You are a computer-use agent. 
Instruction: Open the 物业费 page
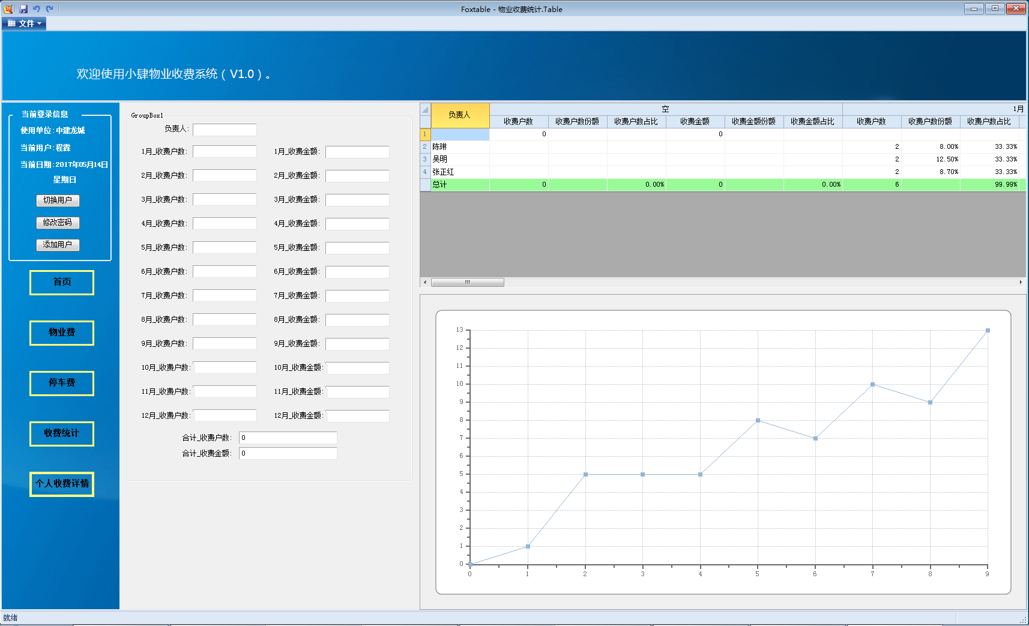click(62, 333)
